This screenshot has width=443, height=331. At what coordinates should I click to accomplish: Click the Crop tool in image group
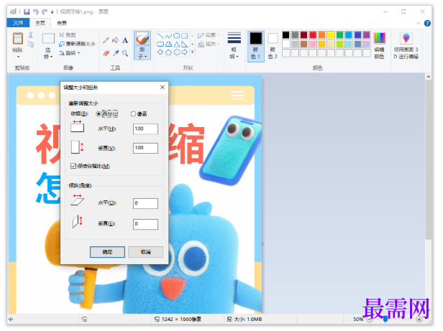(x=68, y=35)
